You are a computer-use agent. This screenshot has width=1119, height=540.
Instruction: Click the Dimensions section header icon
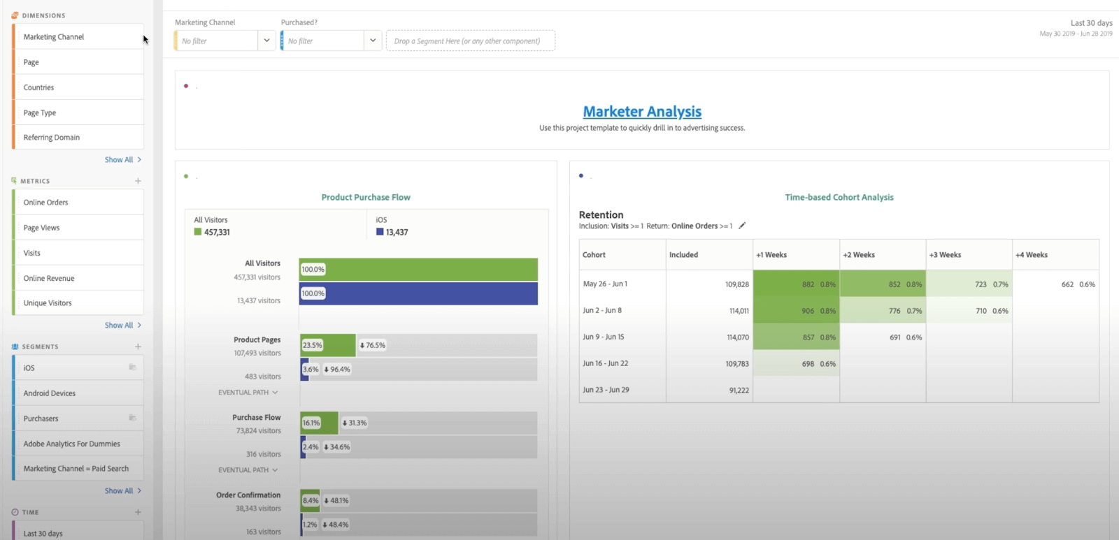click(15, 15)
